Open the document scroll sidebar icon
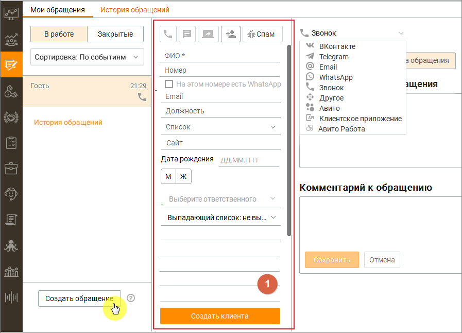Image resolution: width=462 pixels, height=333 pixels. [x=11, y=220]
